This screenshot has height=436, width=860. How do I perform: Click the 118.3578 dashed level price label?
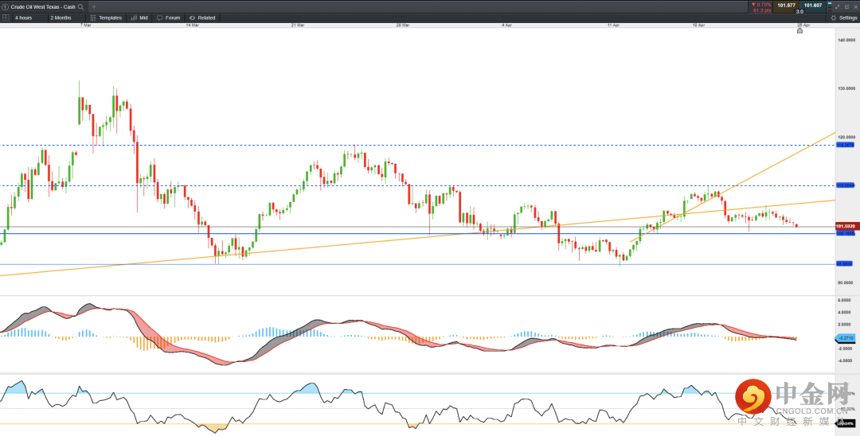pos(845,145)
